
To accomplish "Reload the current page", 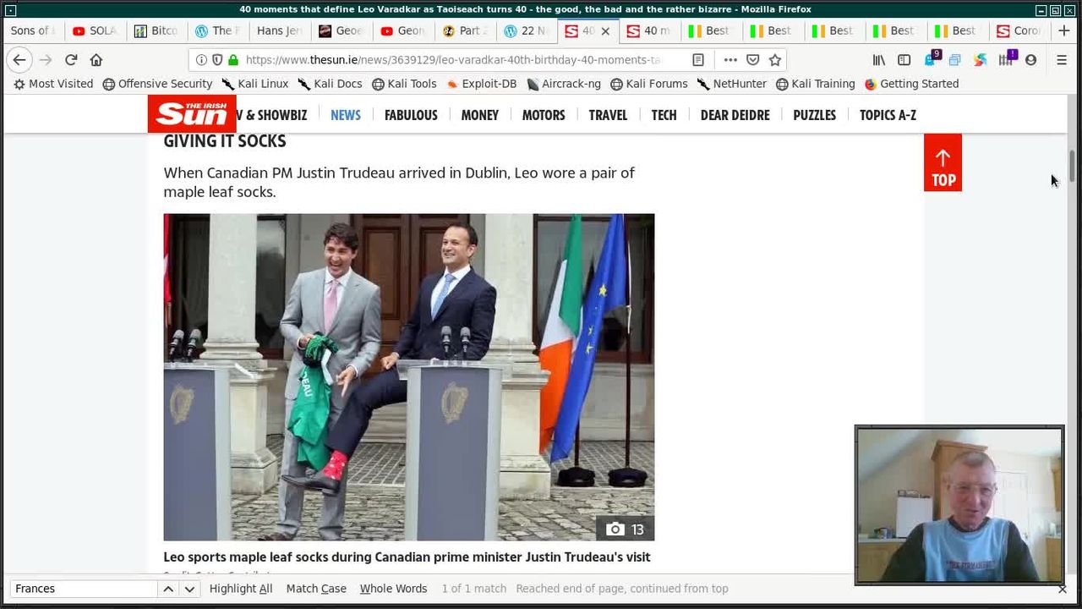I will [71, 60].
